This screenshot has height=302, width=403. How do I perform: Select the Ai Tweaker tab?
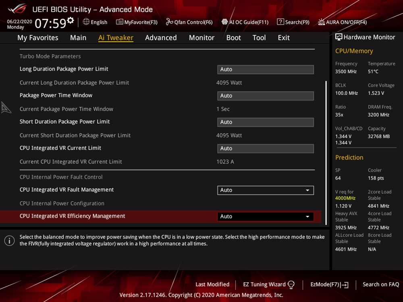tap(116, 38)
